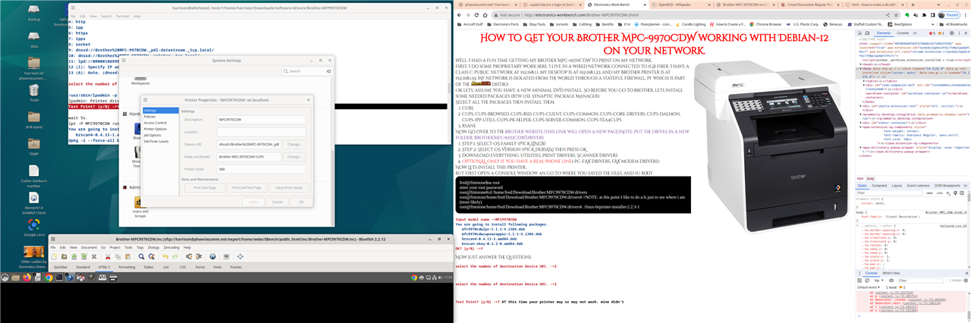This screenshot has height=323, width=971.
Task: Open Aircraft Stuff bookmarks folder
Action: [470, 24]
